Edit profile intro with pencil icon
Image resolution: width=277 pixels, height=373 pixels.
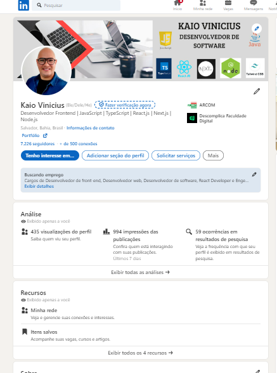[257, 91]
